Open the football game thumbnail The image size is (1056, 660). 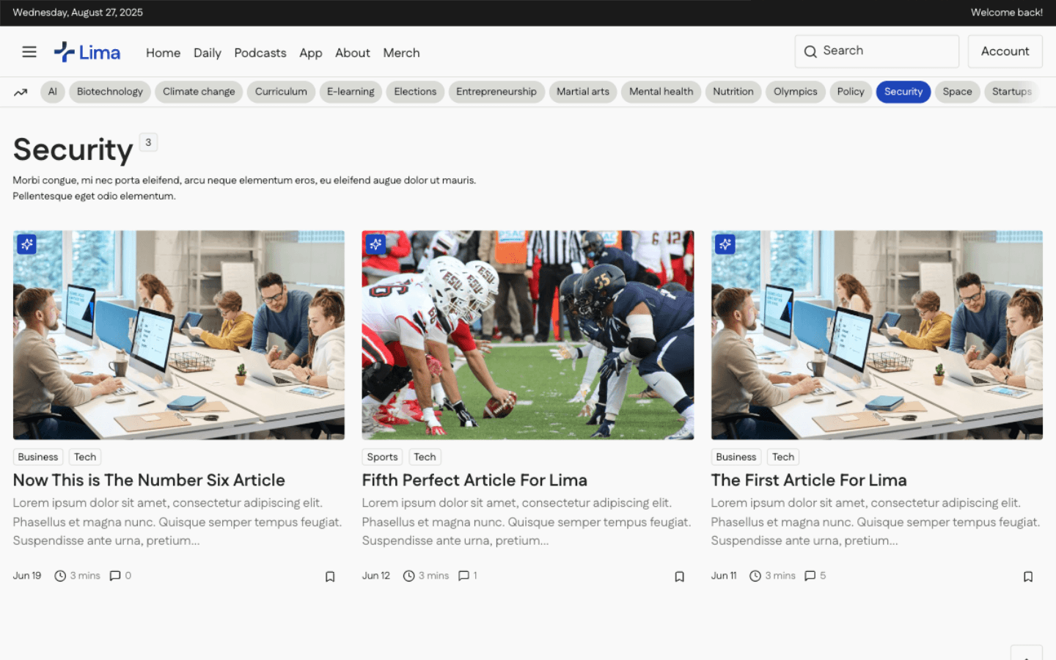[527, 335]
